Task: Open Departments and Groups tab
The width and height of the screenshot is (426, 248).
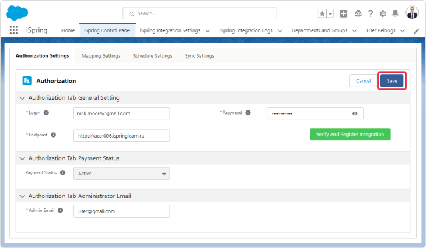Action: click(x=319, y=30)
